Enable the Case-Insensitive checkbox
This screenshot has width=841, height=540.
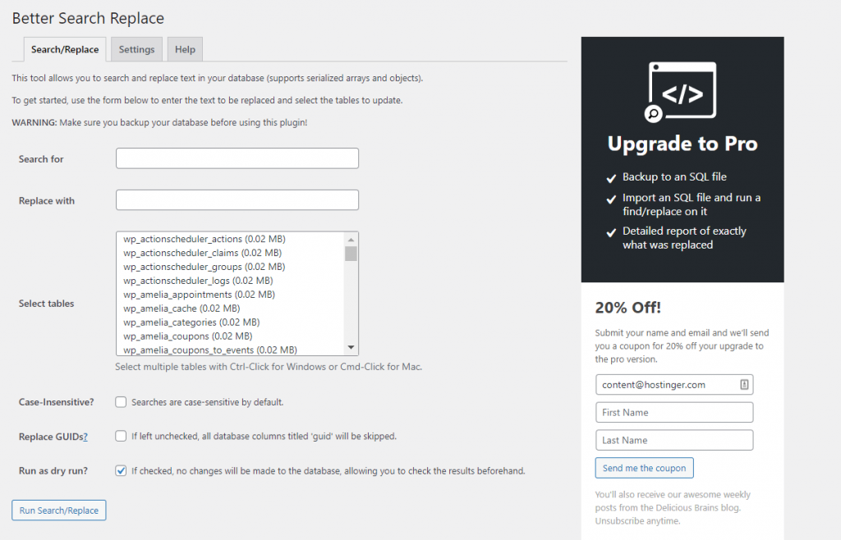coord(121,402)
